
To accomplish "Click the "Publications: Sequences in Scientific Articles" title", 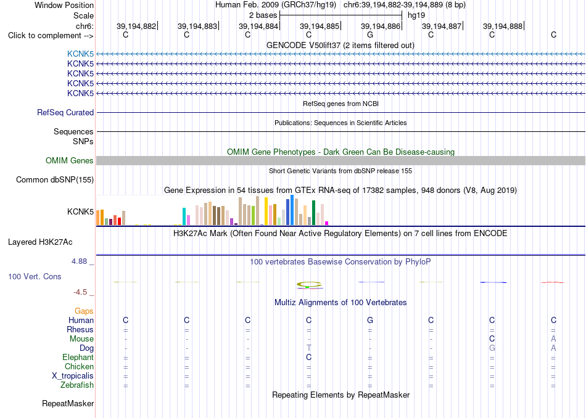I will (340, 123).
